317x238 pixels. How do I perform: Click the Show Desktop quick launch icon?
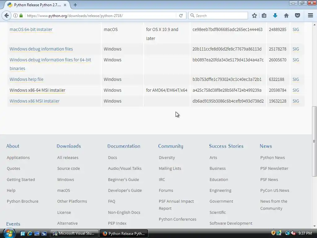click(37, 233)
